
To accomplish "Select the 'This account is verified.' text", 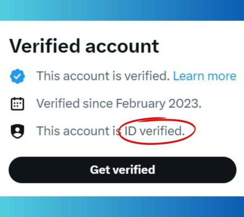I will point(103,76).
